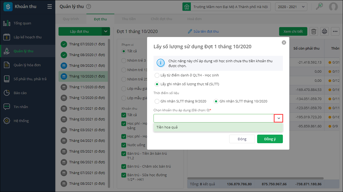Open the Báo cáo sidebar item

(20, 93)
